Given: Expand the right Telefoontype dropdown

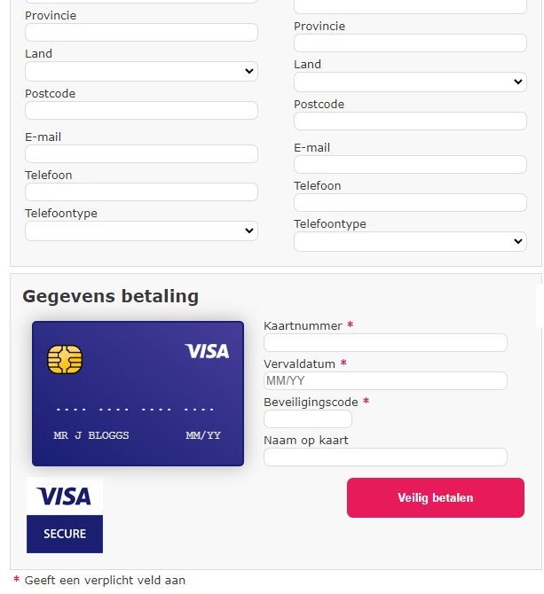Looking at the screenshot, I should [x=410, y=242].
